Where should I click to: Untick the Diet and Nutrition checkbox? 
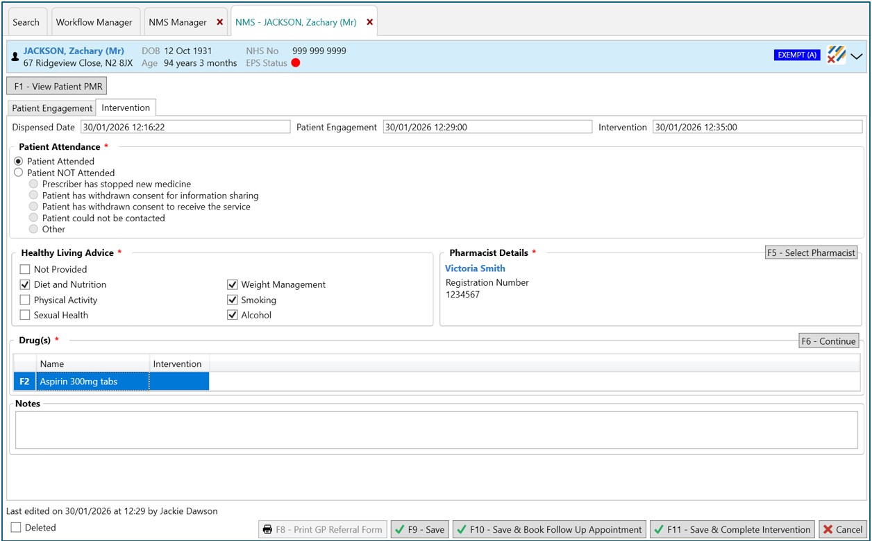tap(25, 284)
